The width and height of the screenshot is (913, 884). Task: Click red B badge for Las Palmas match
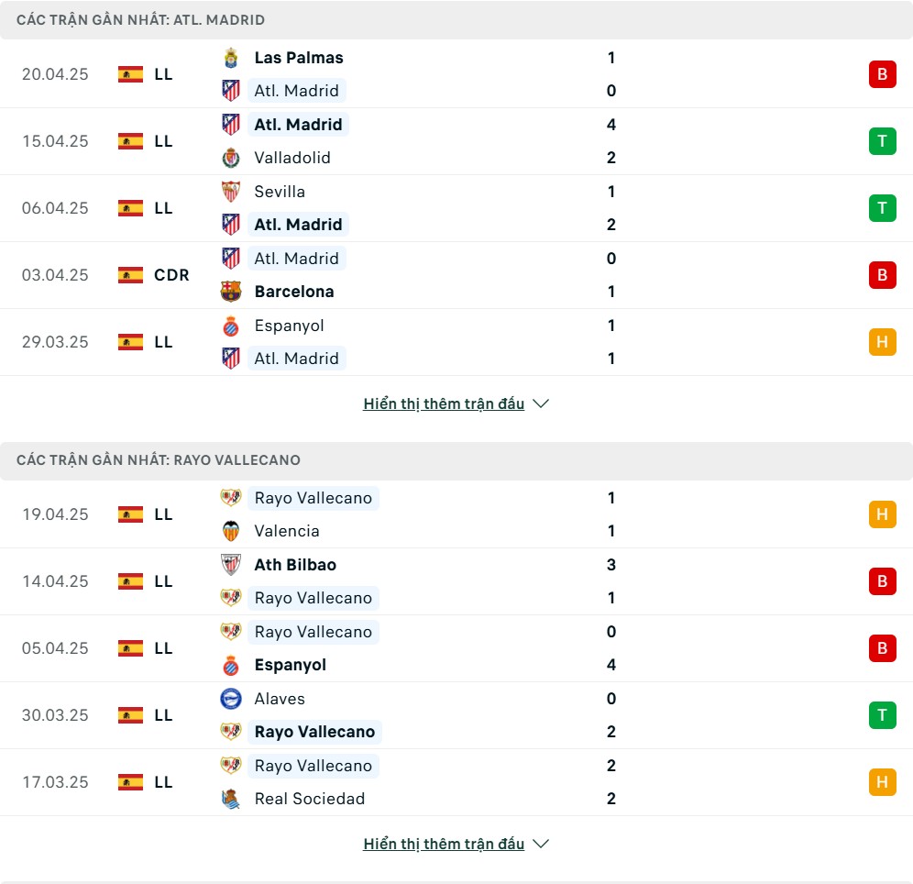click(x=882, y=74)
